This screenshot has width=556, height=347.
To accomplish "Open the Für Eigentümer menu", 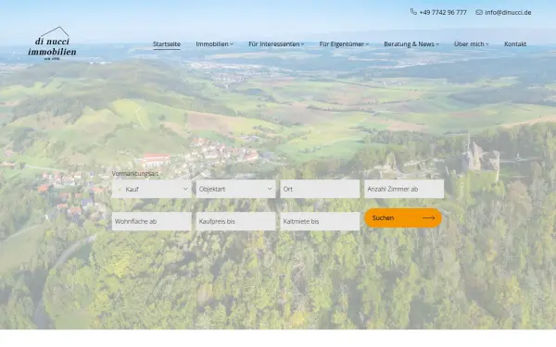I will point(344,43).
